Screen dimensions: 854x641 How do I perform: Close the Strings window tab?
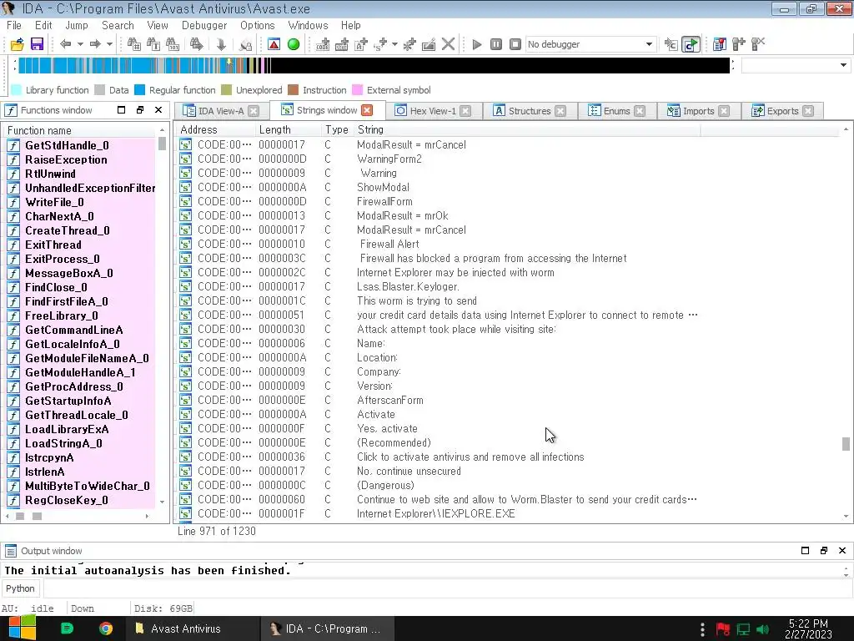368,110
